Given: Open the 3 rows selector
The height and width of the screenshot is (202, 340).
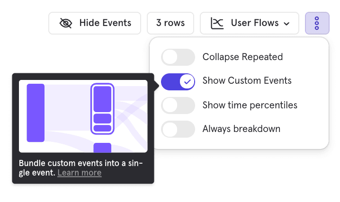Looking at the screenshot, I should click(170, 23).
